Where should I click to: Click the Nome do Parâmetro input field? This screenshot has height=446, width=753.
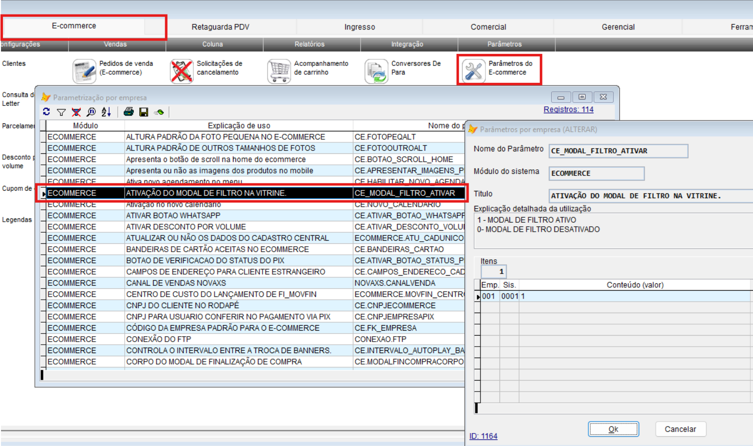(x=618, y=151)
